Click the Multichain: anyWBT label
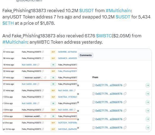 [33, 116]
